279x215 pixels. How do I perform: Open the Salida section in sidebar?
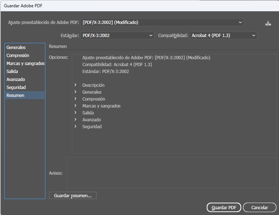12,72
